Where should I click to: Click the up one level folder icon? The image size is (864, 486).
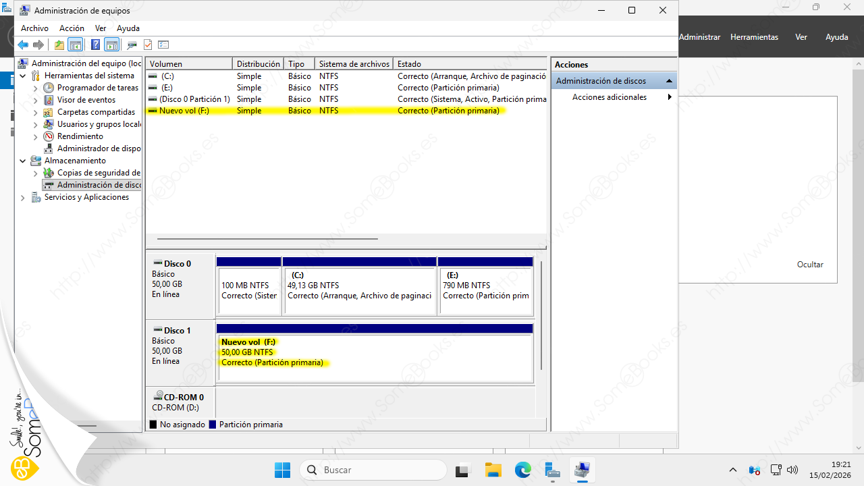coord(59,45)
